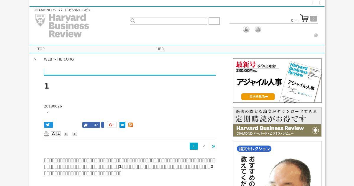Open the TOP navigation menu item

click(41, 49)
